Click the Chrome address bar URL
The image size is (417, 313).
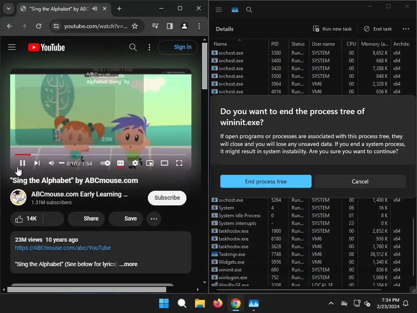pyautogui.click(x=96, y=26)
